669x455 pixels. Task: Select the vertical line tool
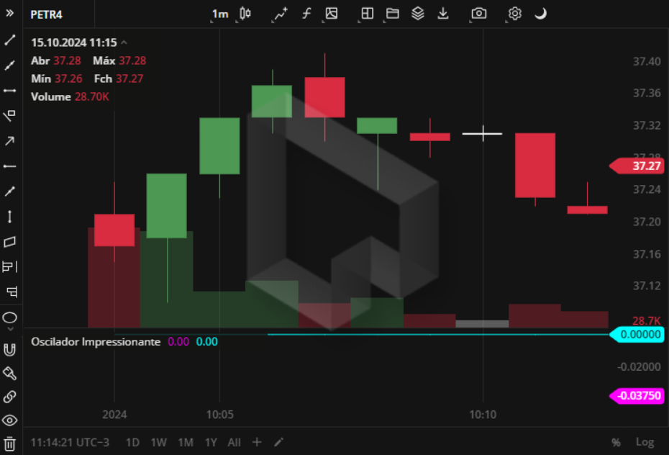[x=10, y=217]
